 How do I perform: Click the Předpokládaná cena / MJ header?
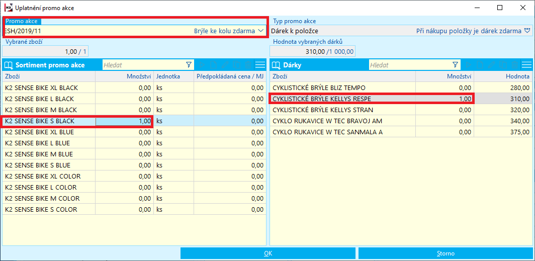coord(230,76)
